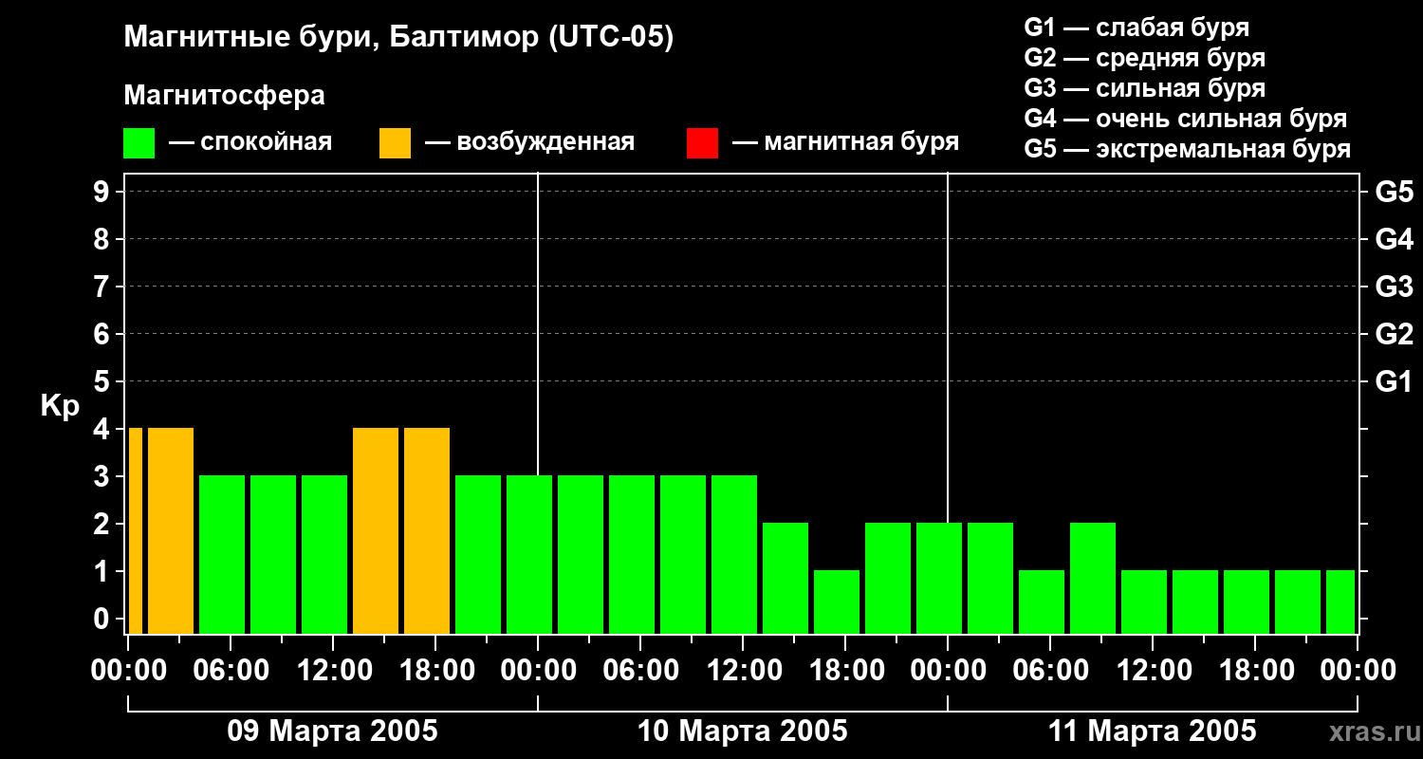Select 'G3 — сильная буря' legend line
This screenshot has width=1423, height=759.
[1144, 88]
